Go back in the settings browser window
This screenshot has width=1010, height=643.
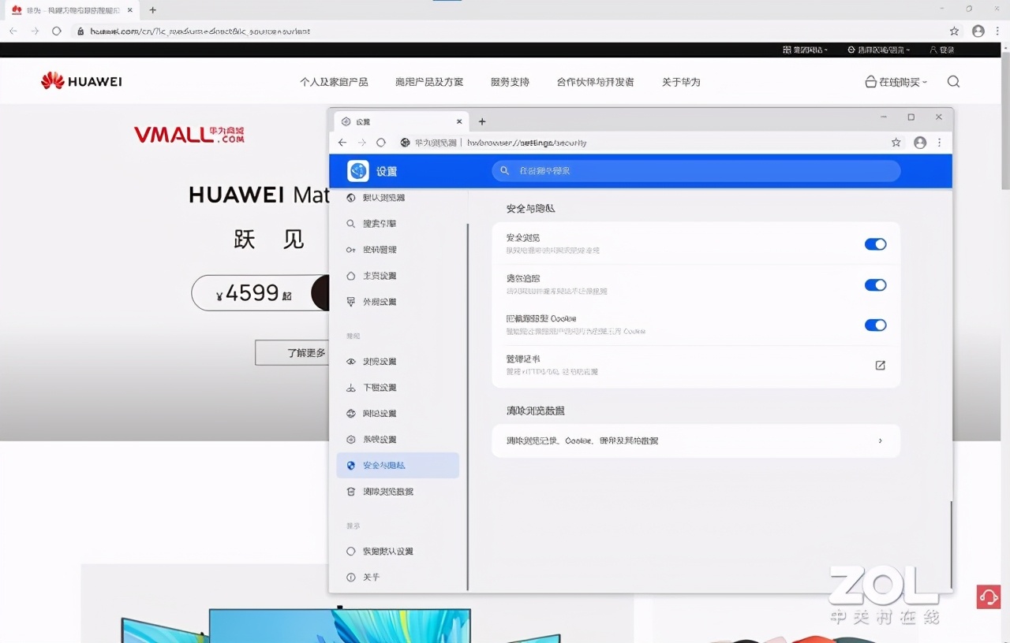(342, 143)
